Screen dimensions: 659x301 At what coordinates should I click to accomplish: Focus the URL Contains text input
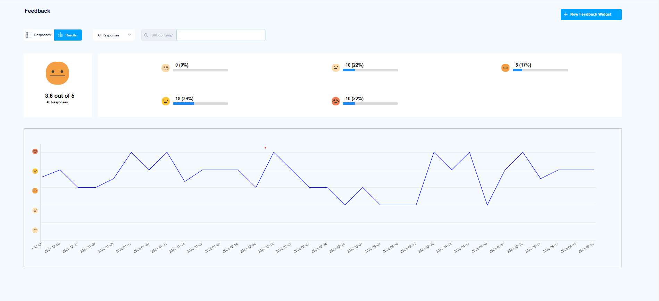click(221, 35)
